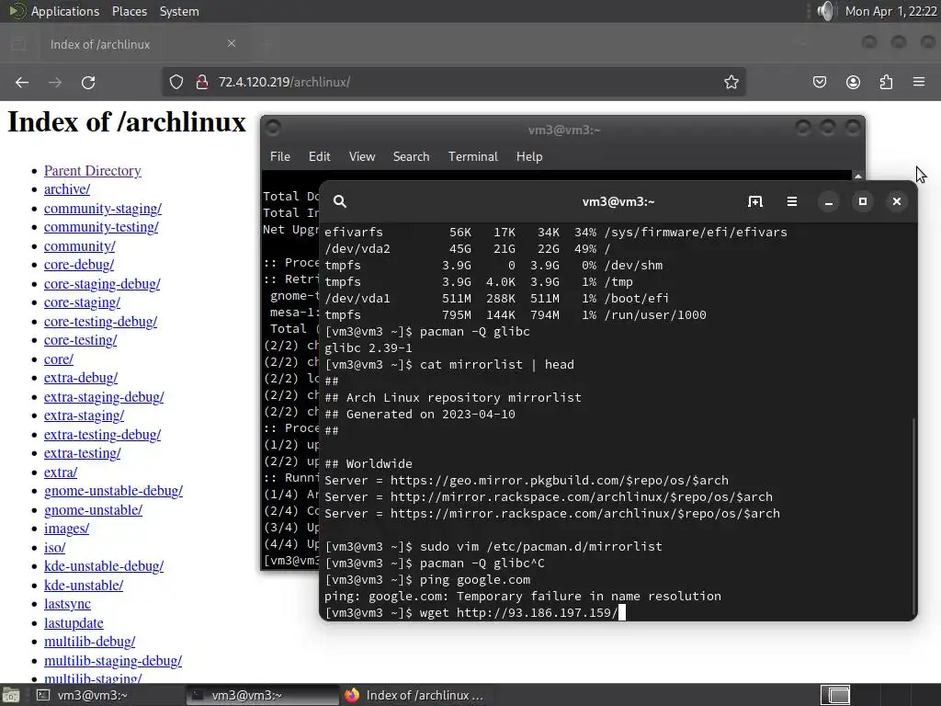Click scroll-up arrow of background terminal
The height and width of the screenshot is (706, 941).
(858, 176)
